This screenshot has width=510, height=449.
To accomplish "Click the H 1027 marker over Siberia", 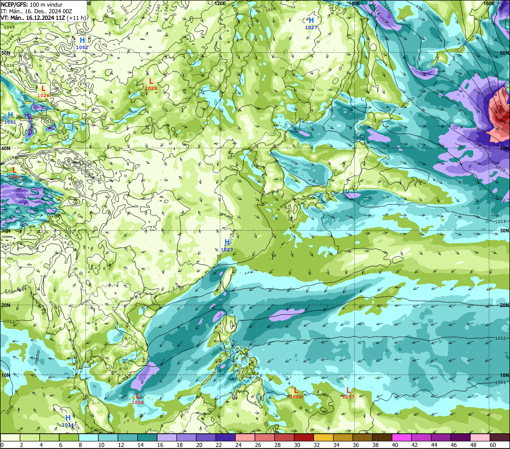I will pyautogui.click(x=311, y=23).
